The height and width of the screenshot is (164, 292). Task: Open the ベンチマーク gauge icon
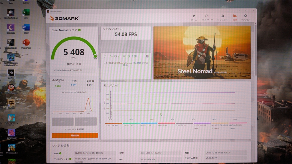click(x=207, y=16)
